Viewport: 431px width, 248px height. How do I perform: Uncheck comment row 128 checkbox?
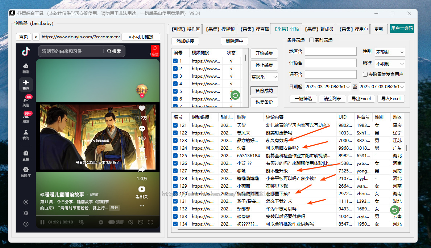175,178
